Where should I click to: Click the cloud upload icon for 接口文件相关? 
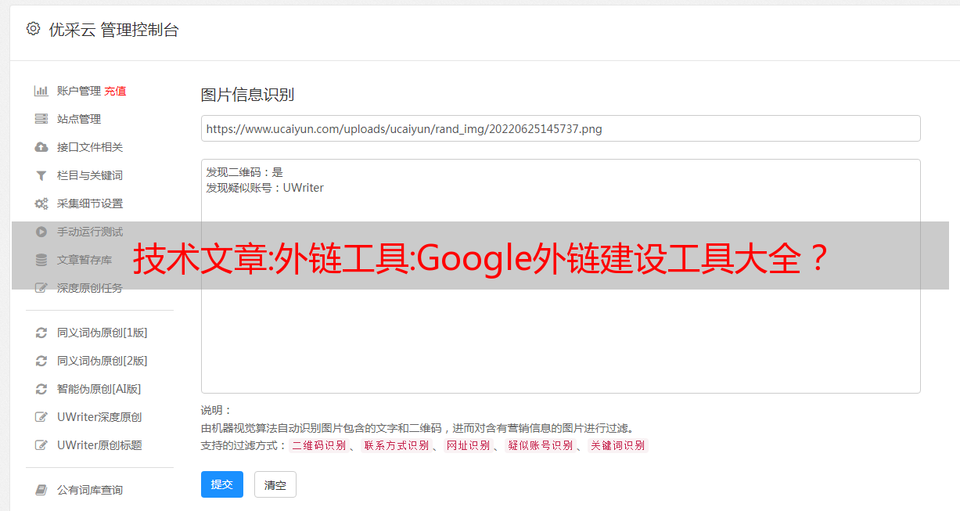(41, 147)
